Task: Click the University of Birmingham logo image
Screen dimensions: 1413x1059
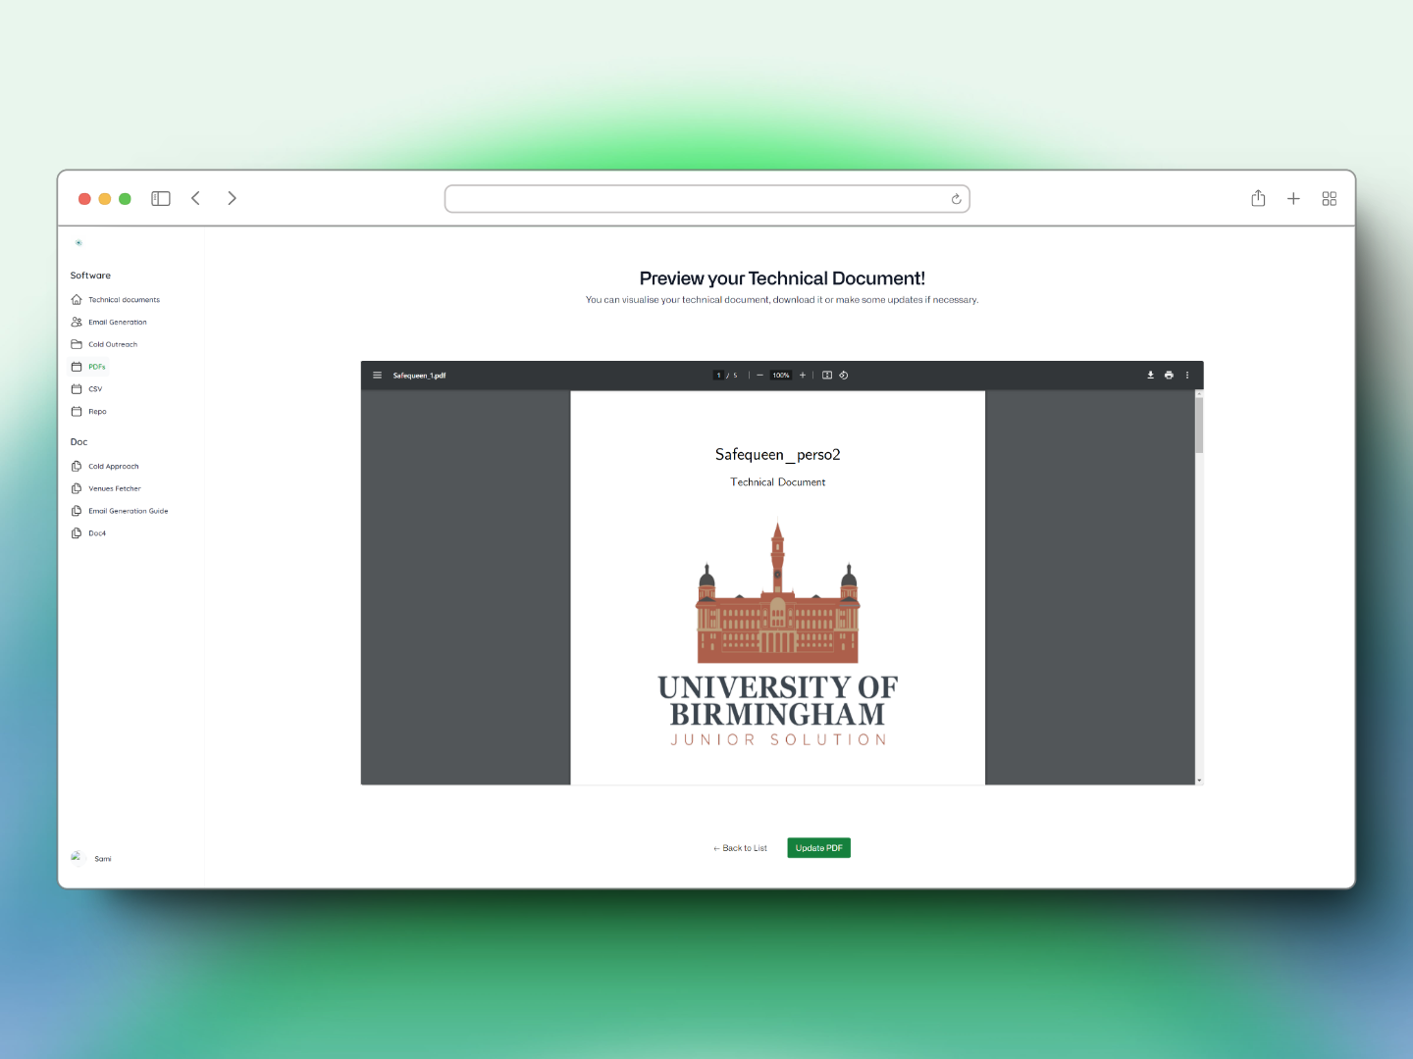Action: point(778,634)
